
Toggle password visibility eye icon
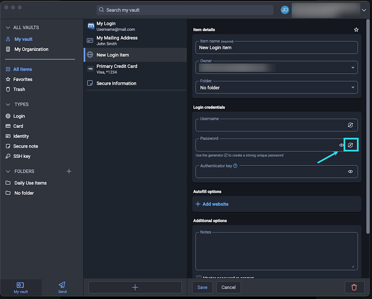(x=342, y=145)
